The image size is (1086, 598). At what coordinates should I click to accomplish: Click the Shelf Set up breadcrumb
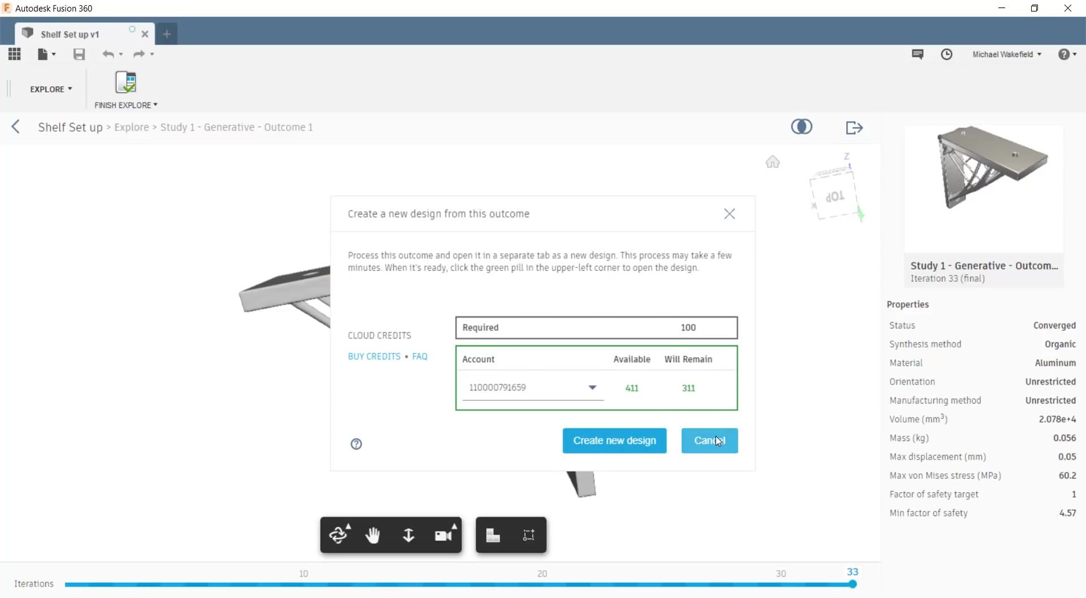pyautogui.click(x=70, y=127)
